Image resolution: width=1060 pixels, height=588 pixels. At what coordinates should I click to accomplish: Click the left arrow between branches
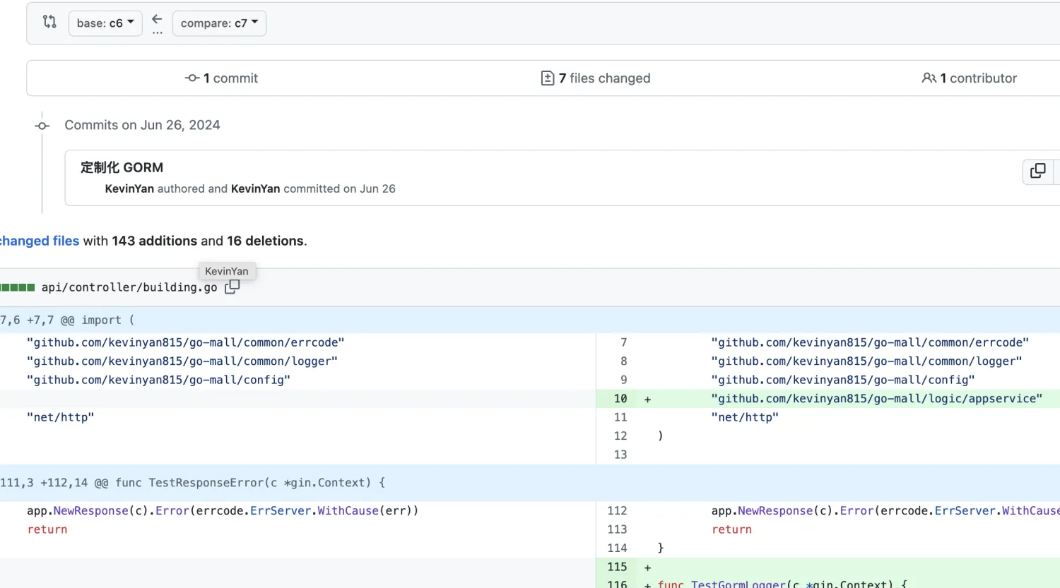(x=157, y=20)
